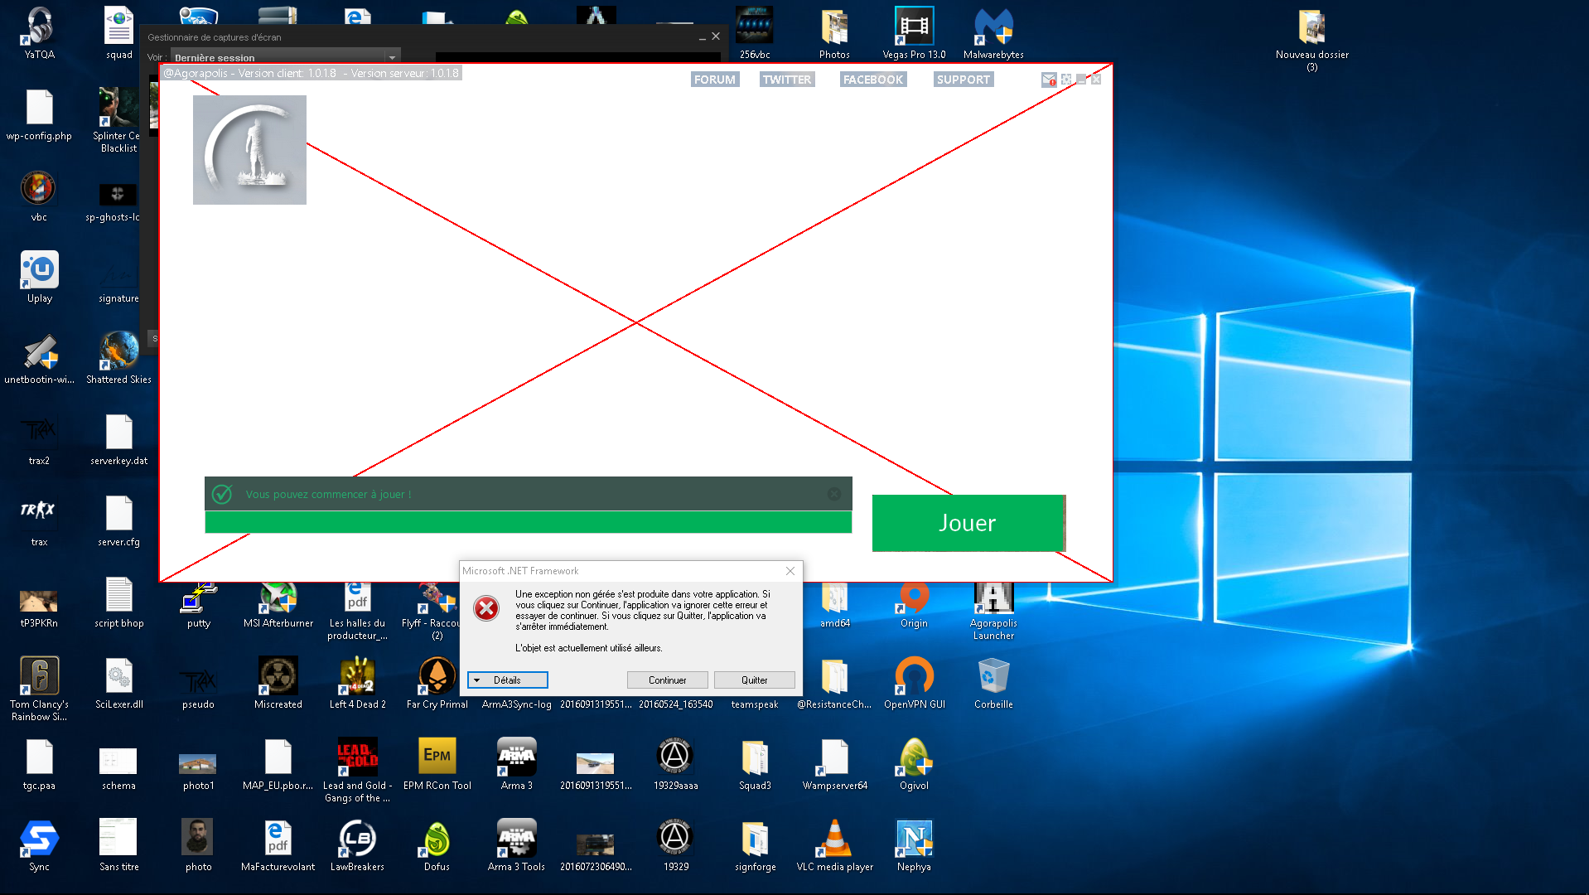This screenshot has height=895, width=1589.
Task: Click the Agorapolis logo image in launcher
Action: (249, 150)
